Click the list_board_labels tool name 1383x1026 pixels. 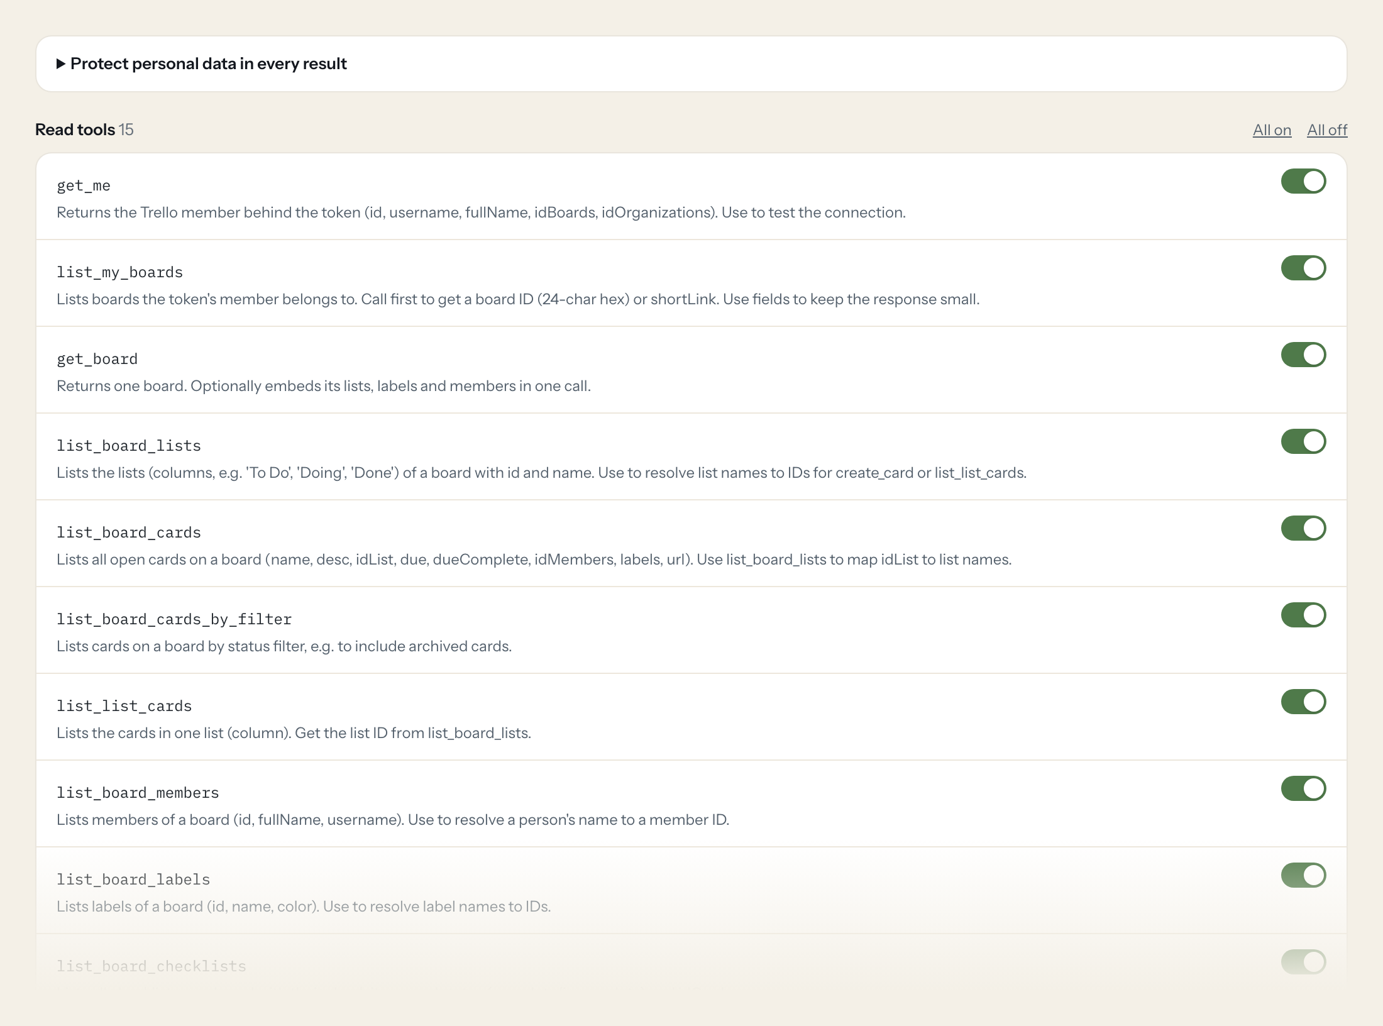point(133,880)
